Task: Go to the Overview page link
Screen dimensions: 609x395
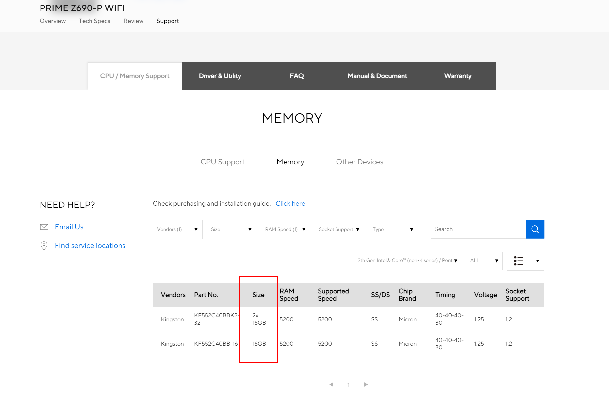Action: point(53,21)
